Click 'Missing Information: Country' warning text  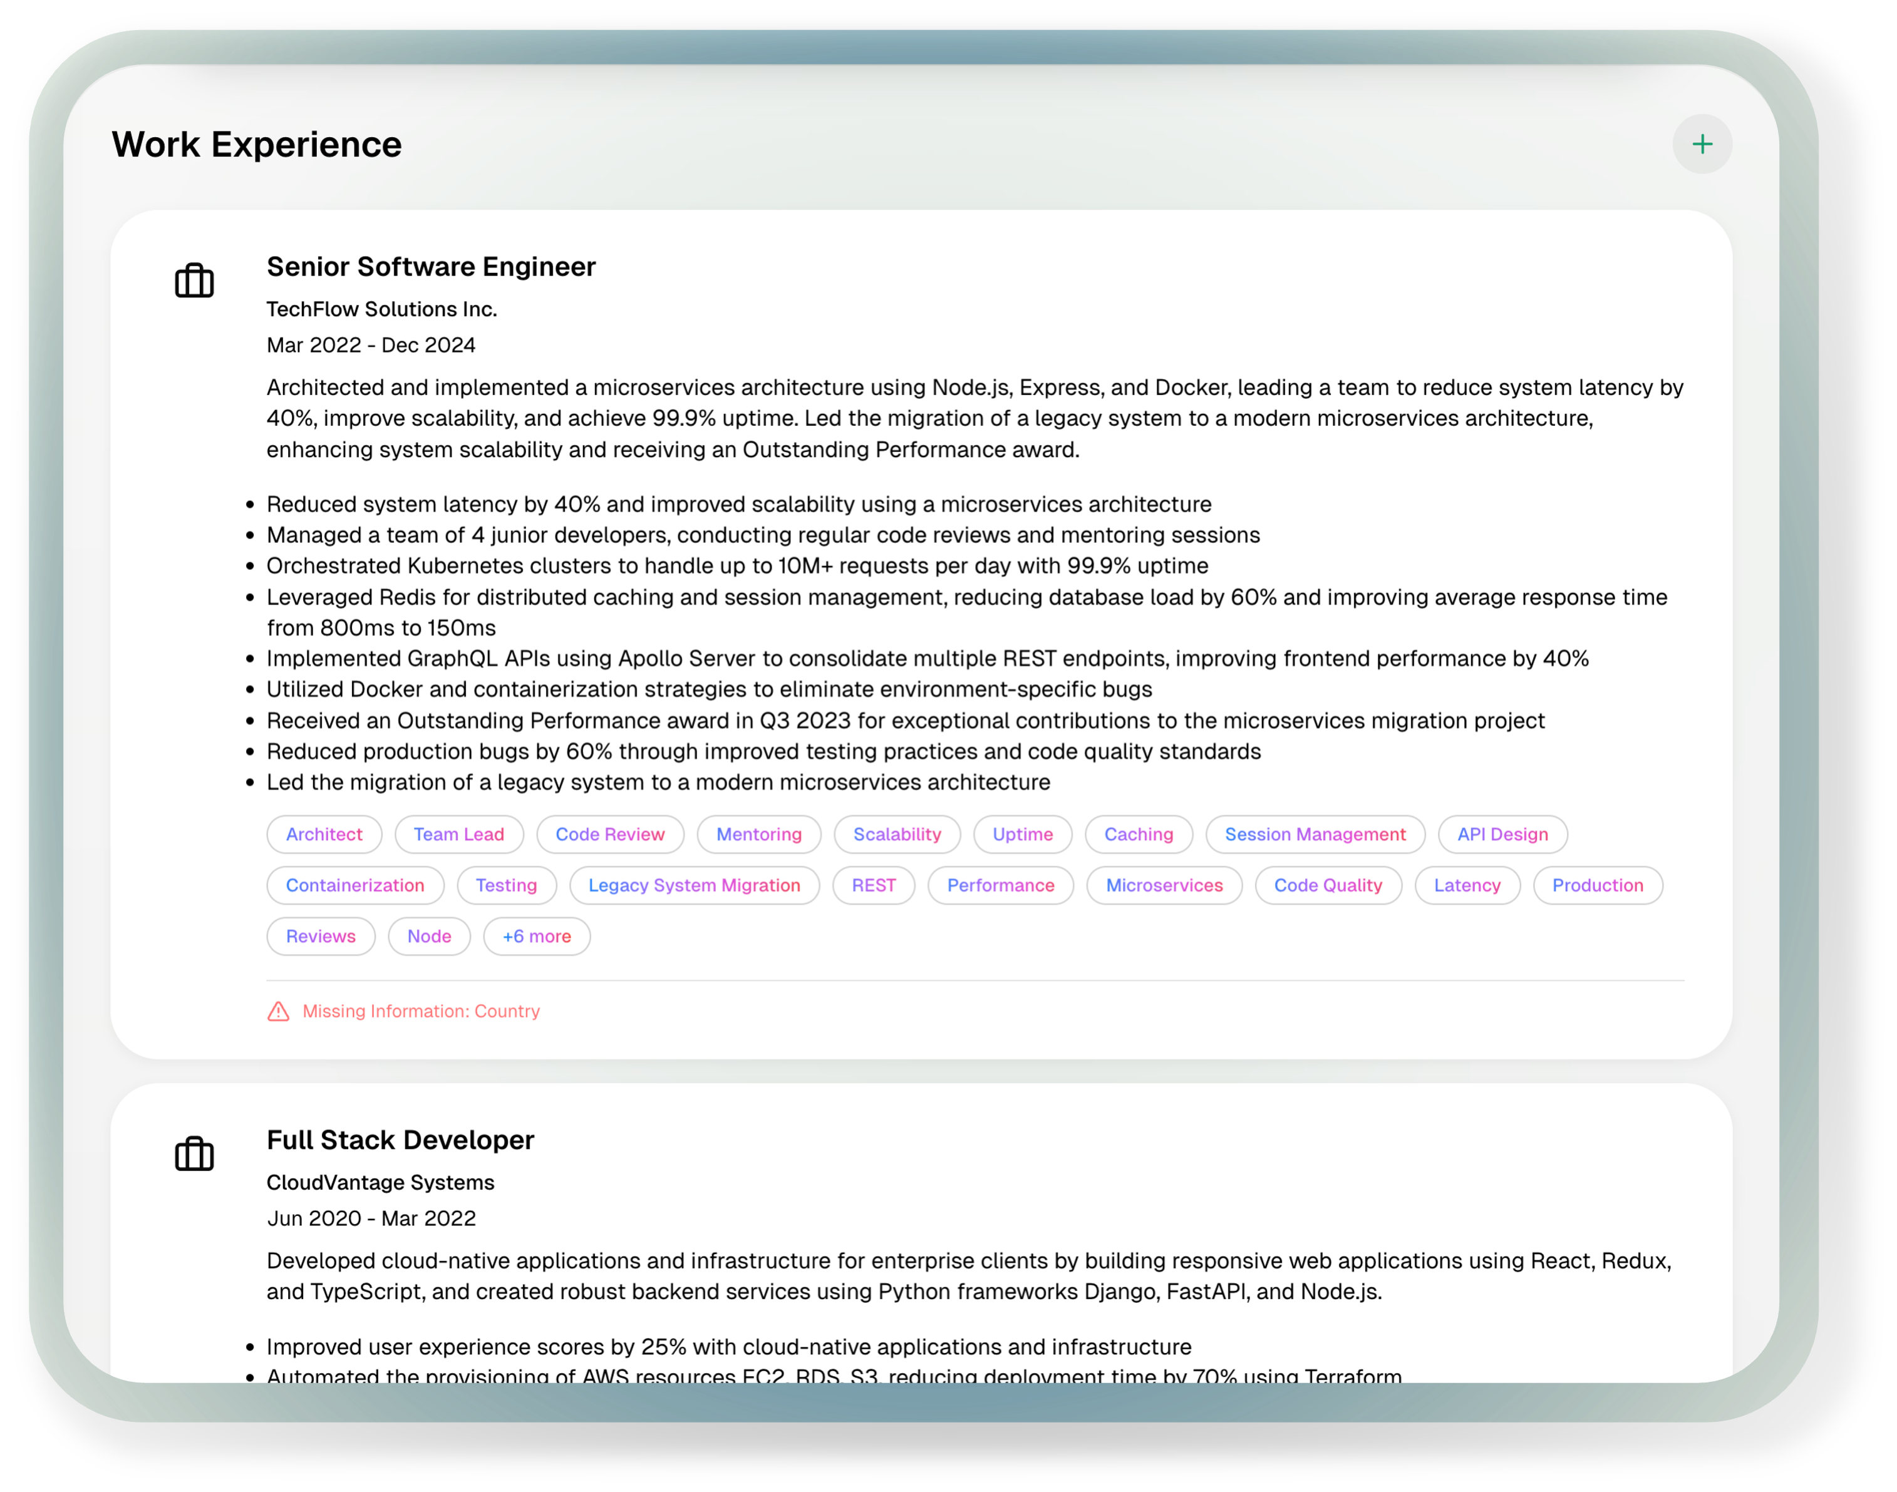(421, 1011)
